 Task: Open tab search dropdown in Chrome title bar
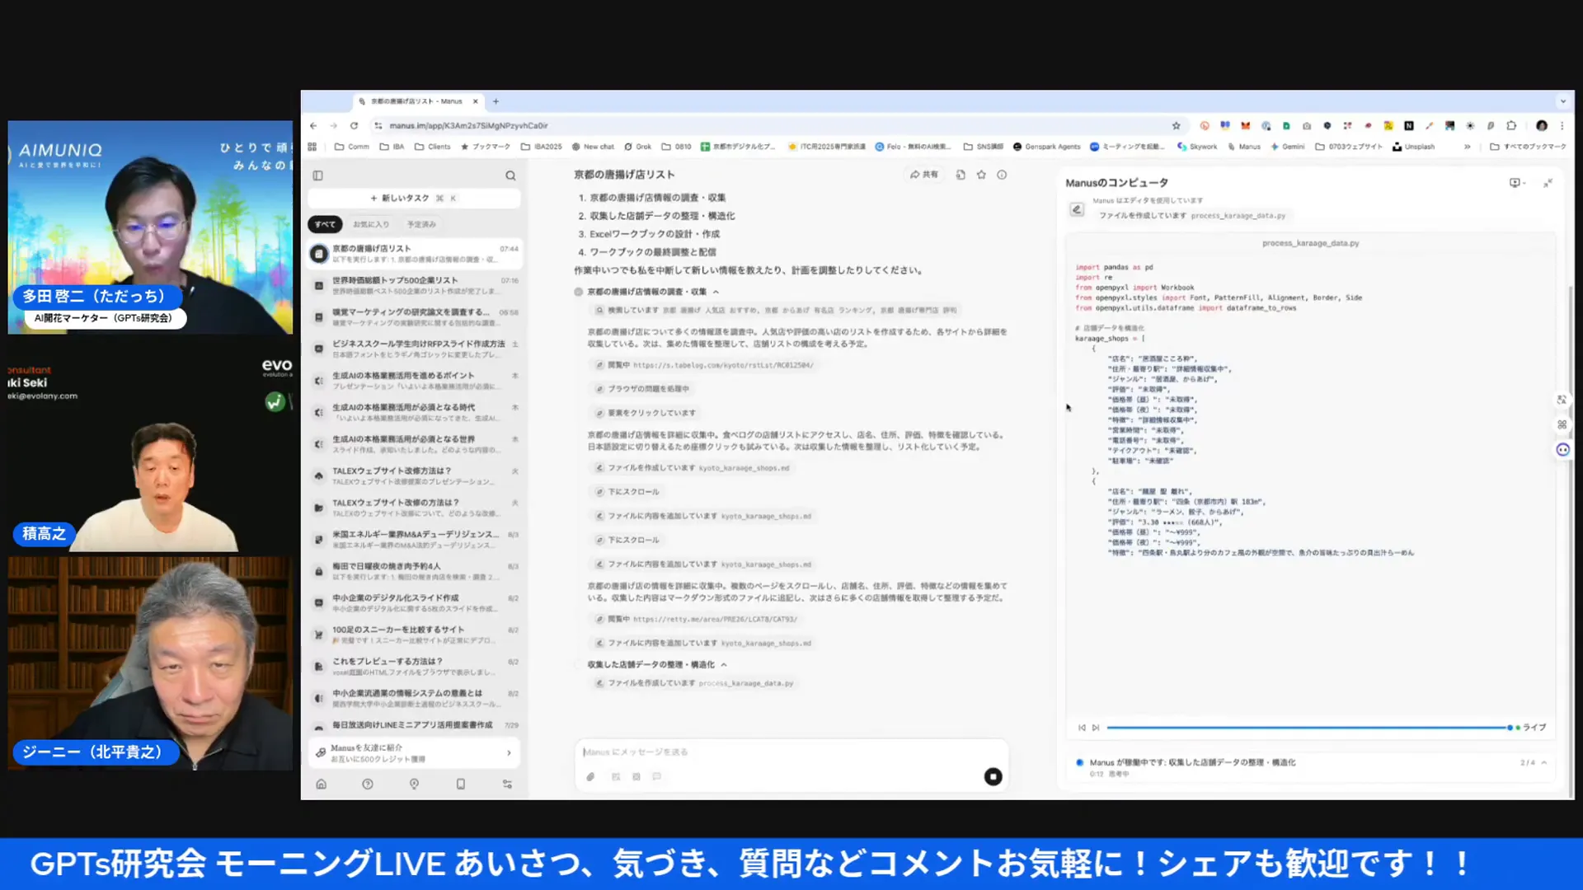1562,101
